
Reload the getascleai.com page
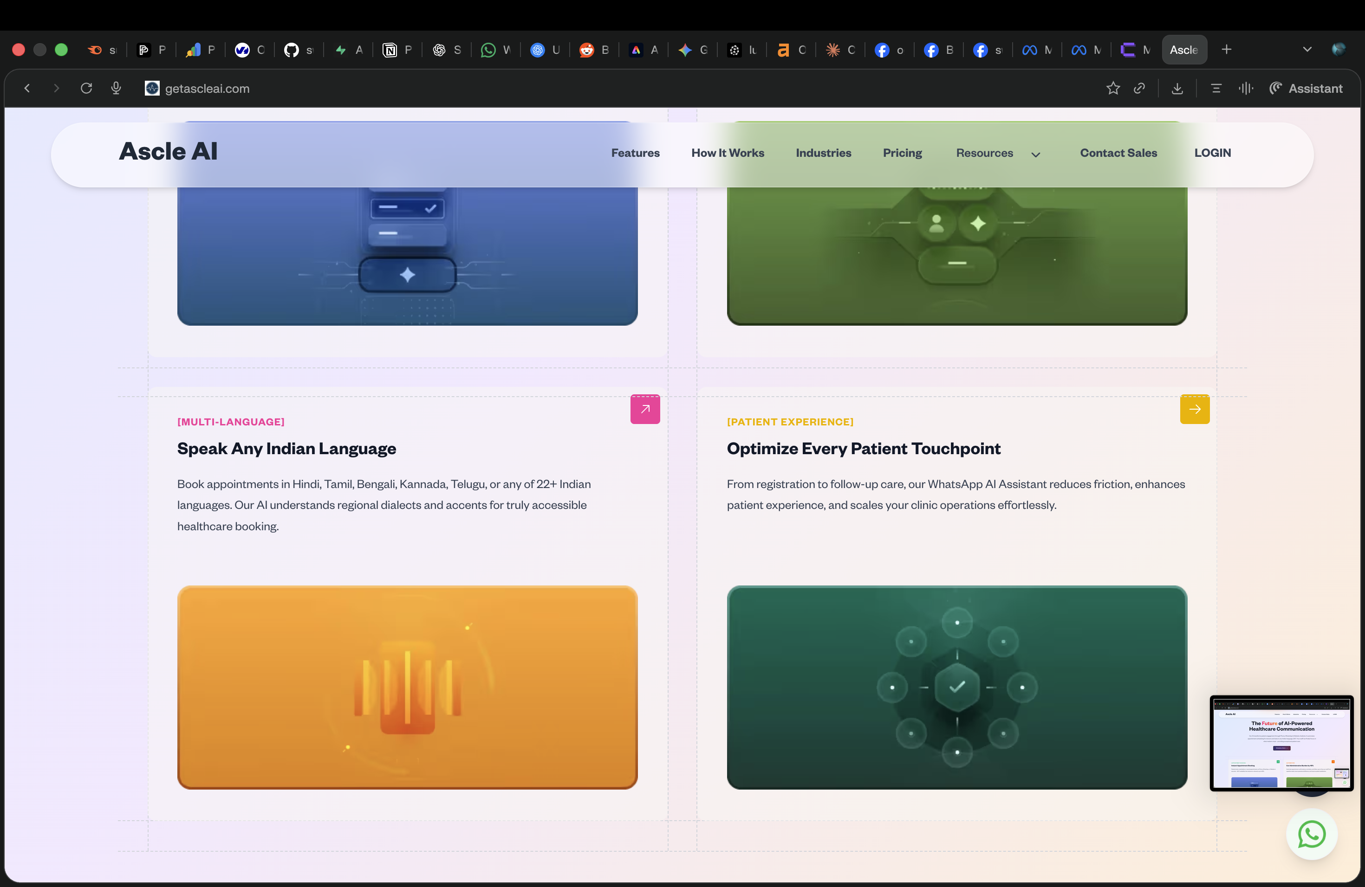86,88
